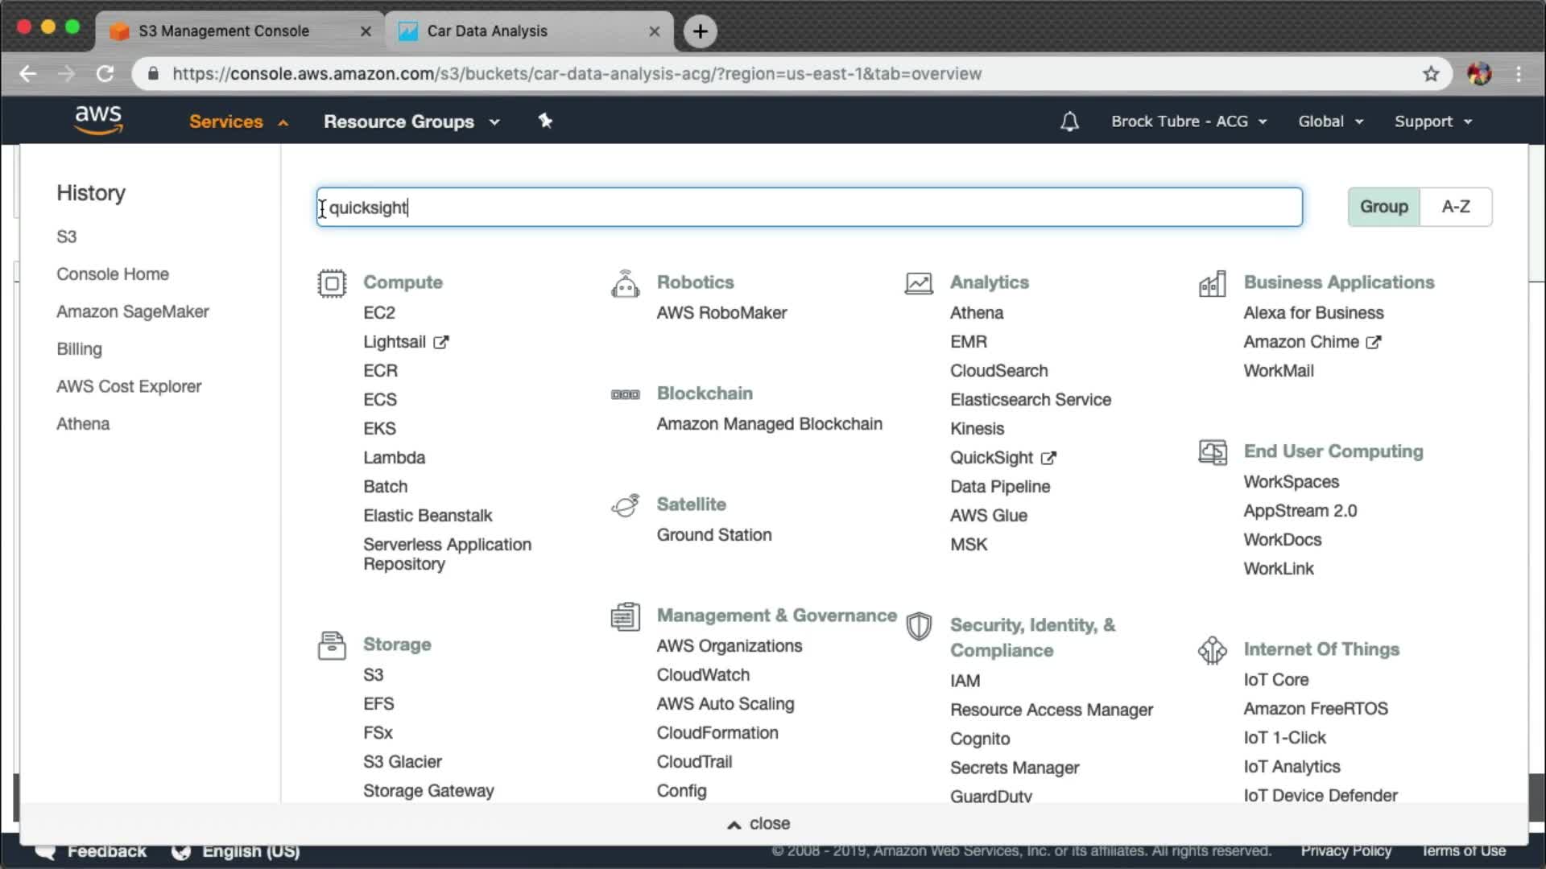Switch to Car Data Analysis tab
This screenshot has width=1546, height=869.
[x=487, y=31]
